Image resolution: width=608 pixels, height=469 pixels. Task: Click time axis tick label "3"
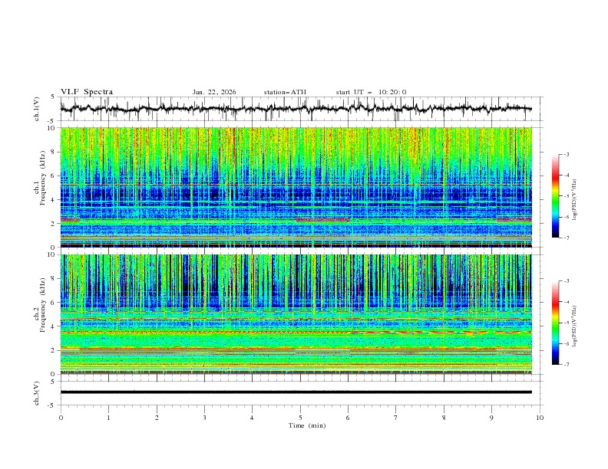click(x=204, y=418)
